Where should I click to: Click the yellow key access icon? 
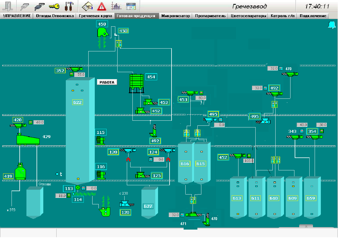pyautogui.click(x=53, y=6)
